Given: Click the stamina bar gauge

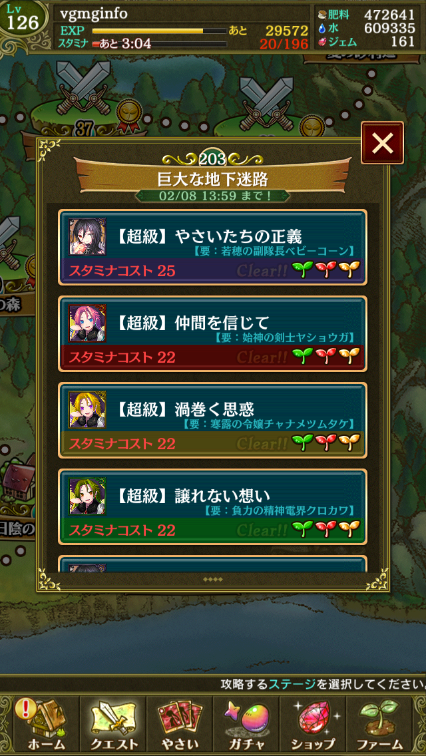Looking at the screenshot, I should (159, 45).
